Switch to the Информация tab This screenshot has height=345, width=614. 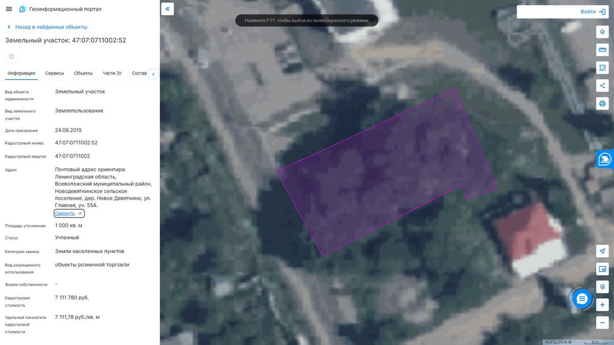pos(21,73)
